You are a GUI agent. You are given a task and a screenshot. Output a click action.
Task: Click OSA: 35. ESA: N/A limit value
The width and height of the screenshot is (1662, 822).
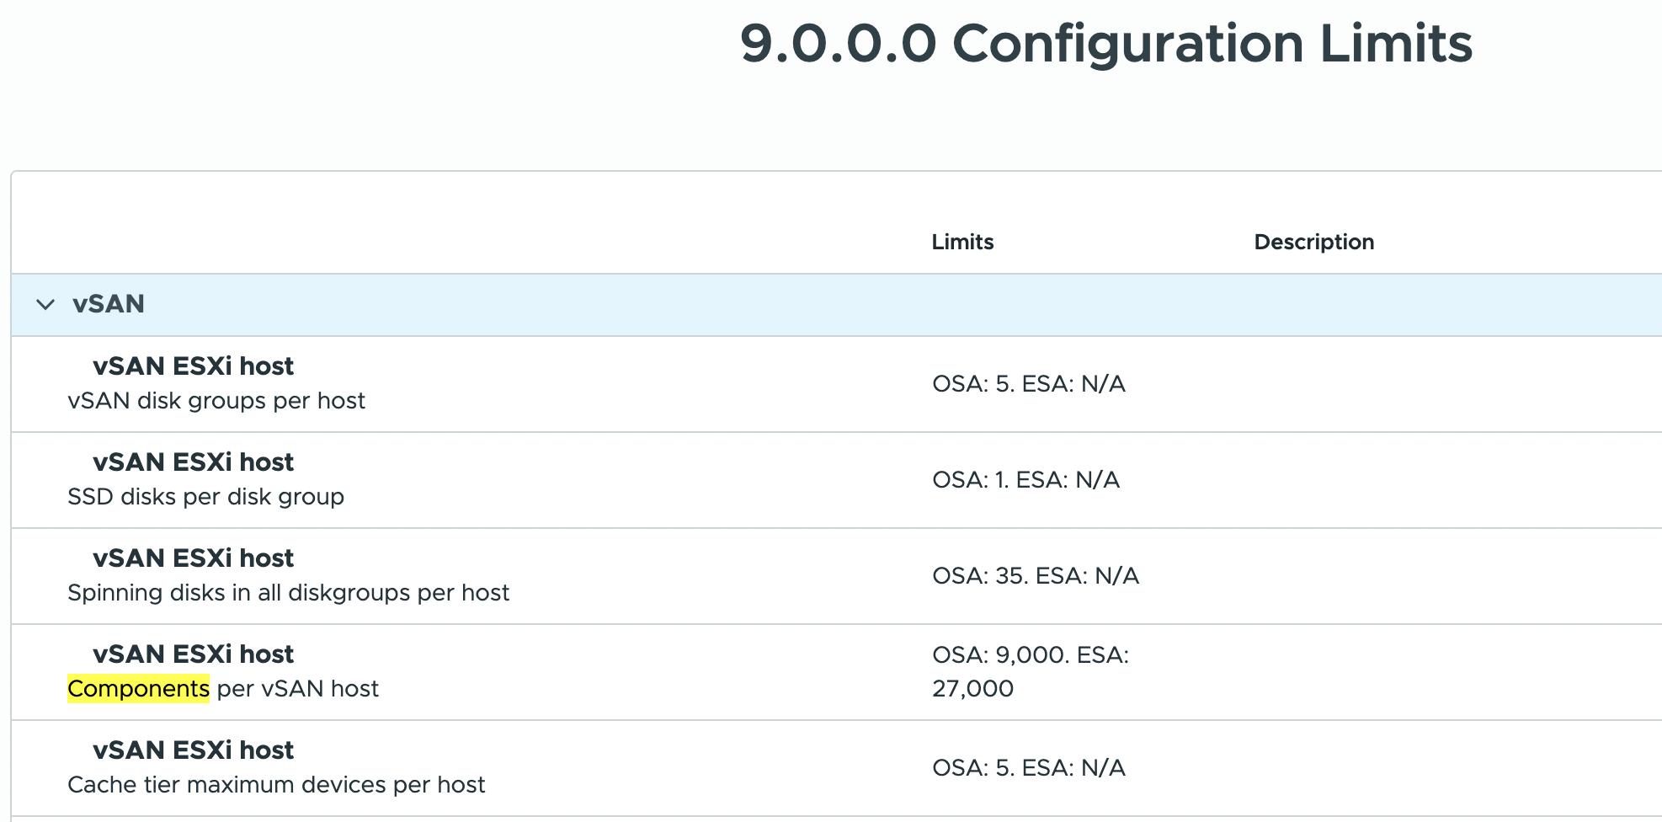tap(1035, 576)
